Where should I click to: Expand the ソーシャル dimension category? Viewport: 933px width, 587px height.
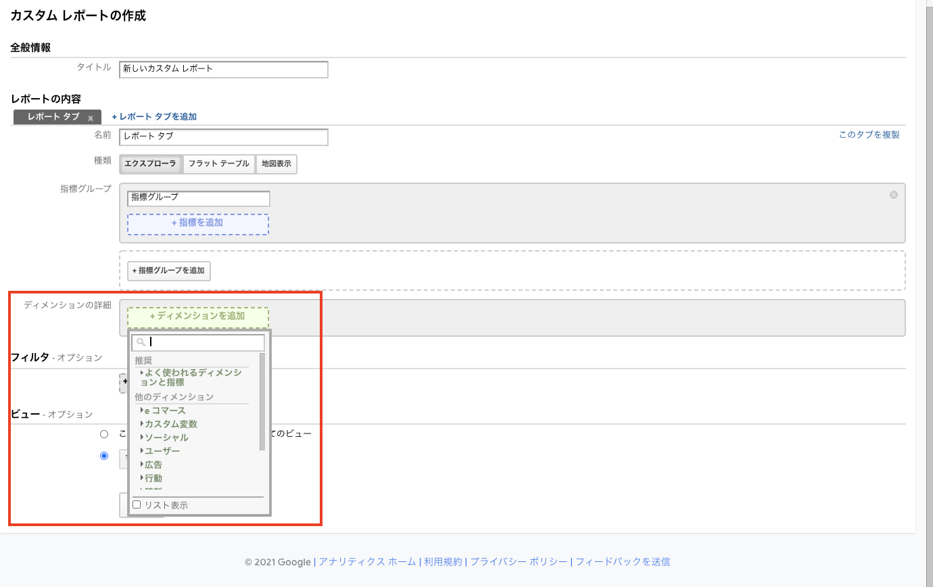coord(166,438)
